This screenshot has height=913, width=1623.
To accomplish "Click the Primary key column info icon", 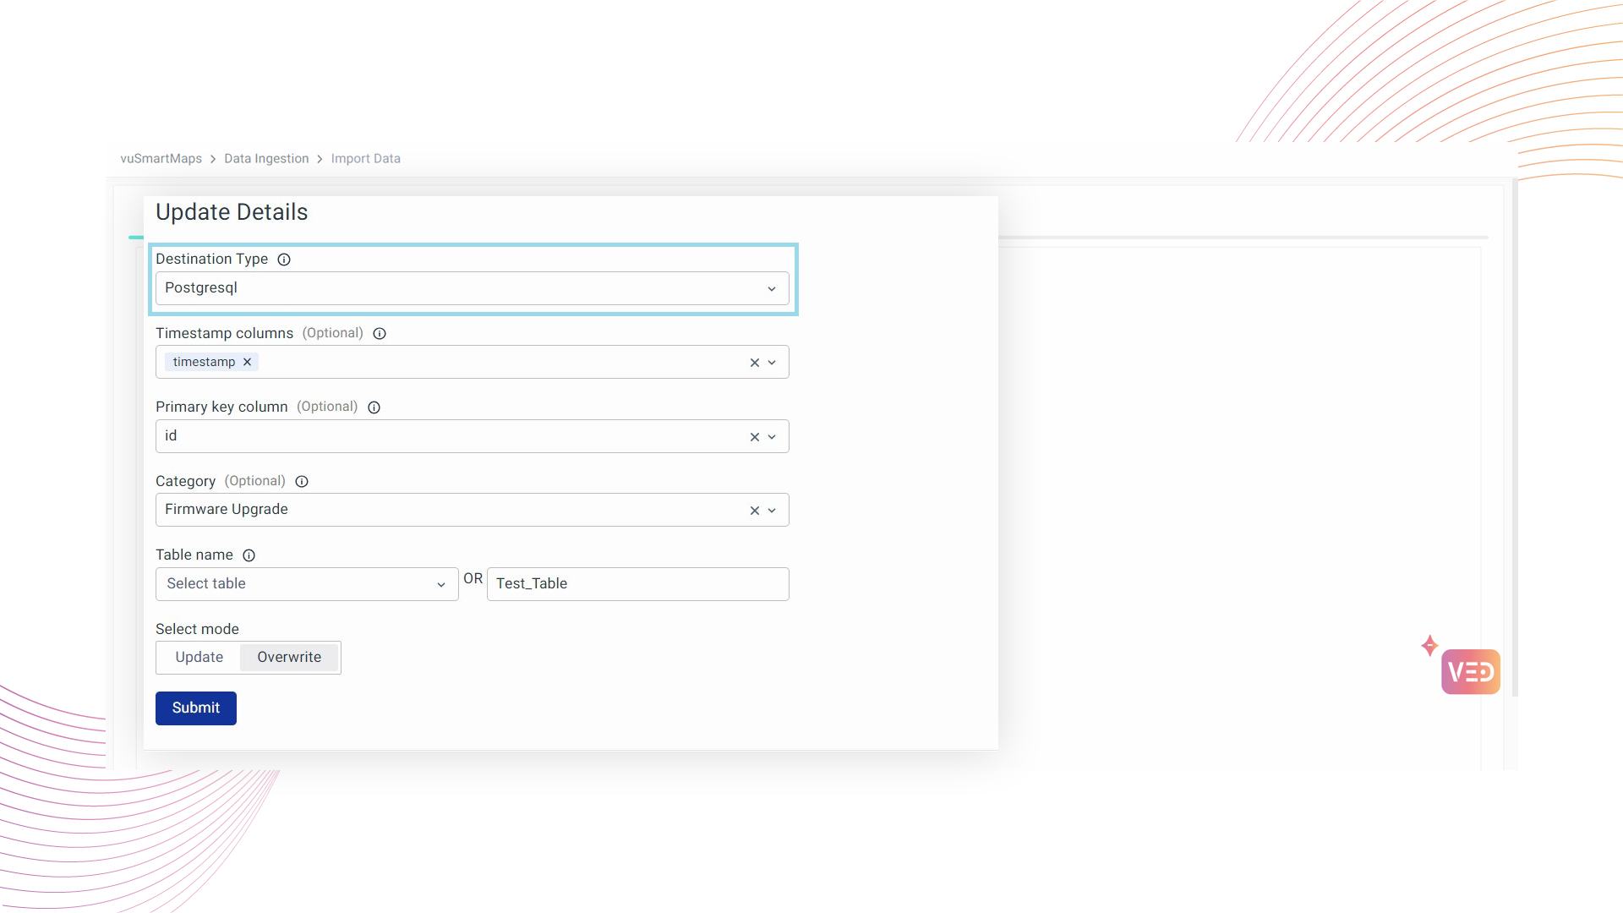I will (x=374, y=407).
